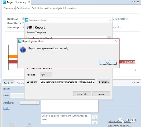Click the blue information icon
Image resolution: width=141 pixels, height=127 pixels.
click(x=23, y=50)
